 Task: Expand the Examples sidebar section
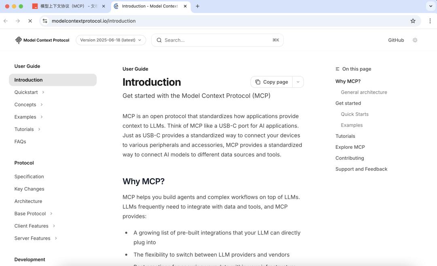[x=42, y=117]
